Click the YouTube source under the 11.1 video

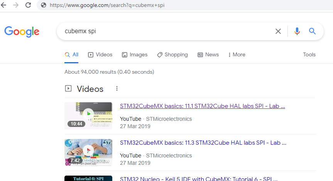(x=130, y=119)
